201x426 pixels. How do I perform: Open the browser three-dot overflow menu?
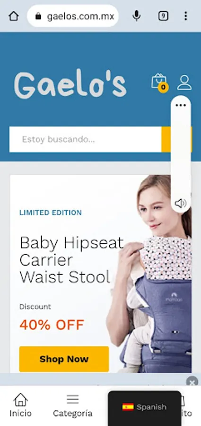pos(185,16)
